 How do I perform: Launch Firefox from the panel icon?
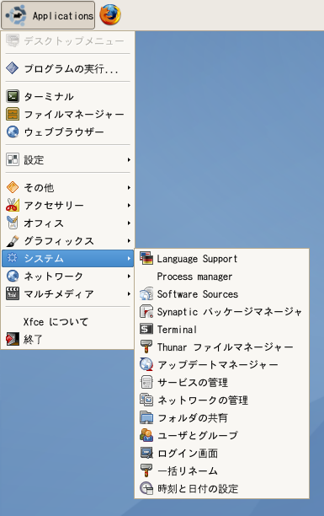tap(110, 15)
